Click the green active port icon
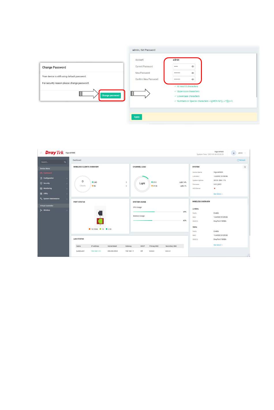Viewport: 274px width, 410px height. point(100,221)
